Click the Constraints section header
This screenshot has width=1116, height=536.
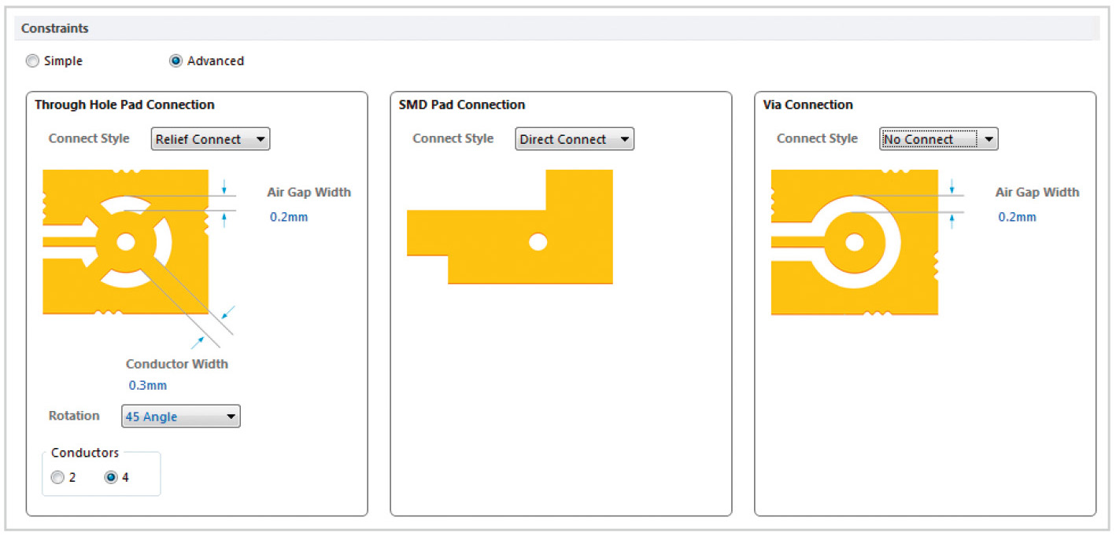pos(55,28)
